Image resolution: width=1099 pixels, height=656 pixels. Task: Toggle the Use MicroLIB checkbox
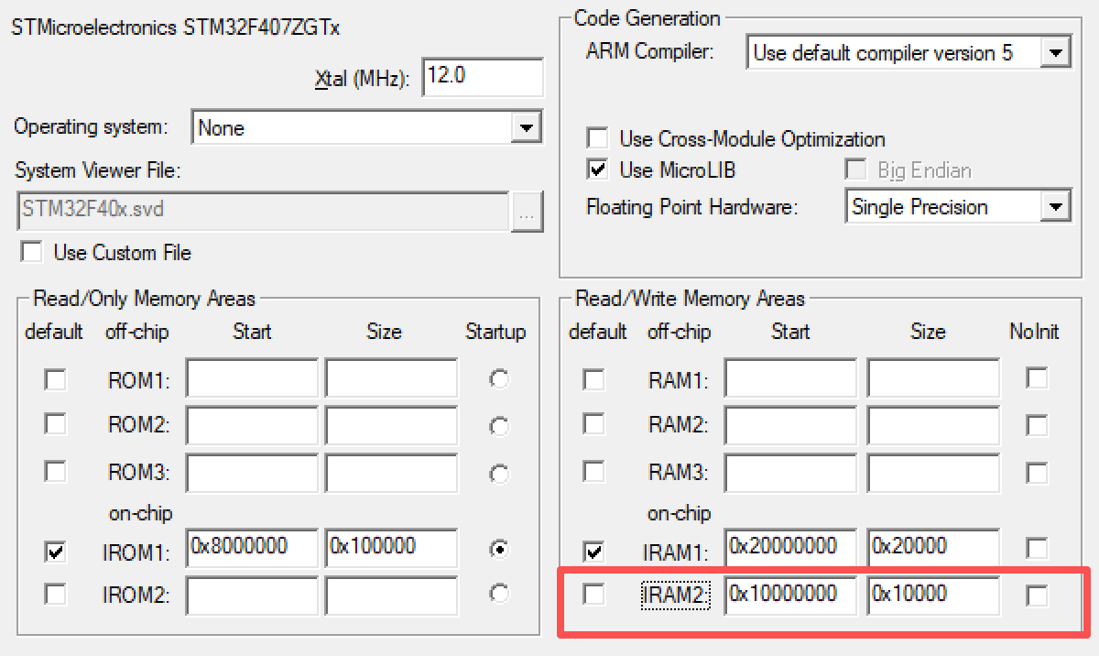click(597, 169)
